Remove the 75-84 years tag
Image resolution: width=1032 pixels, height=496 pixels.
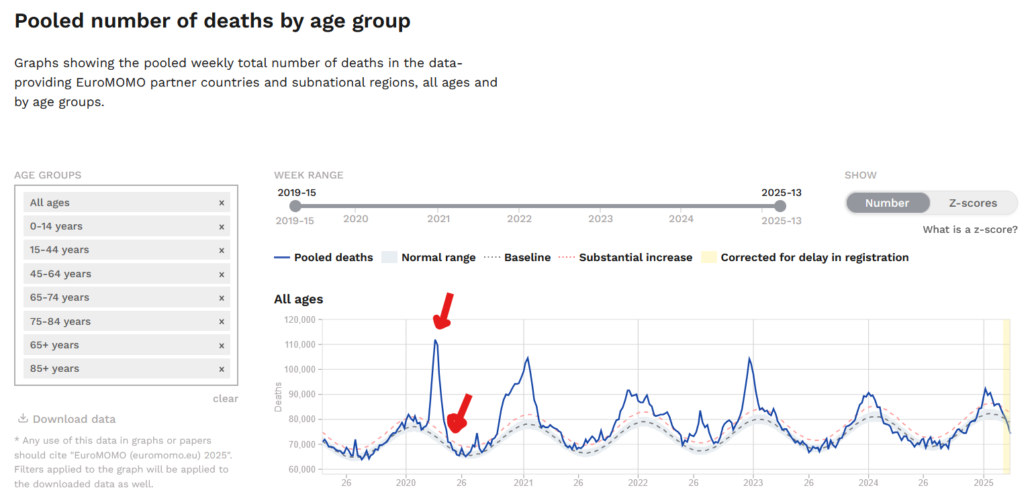222,321
